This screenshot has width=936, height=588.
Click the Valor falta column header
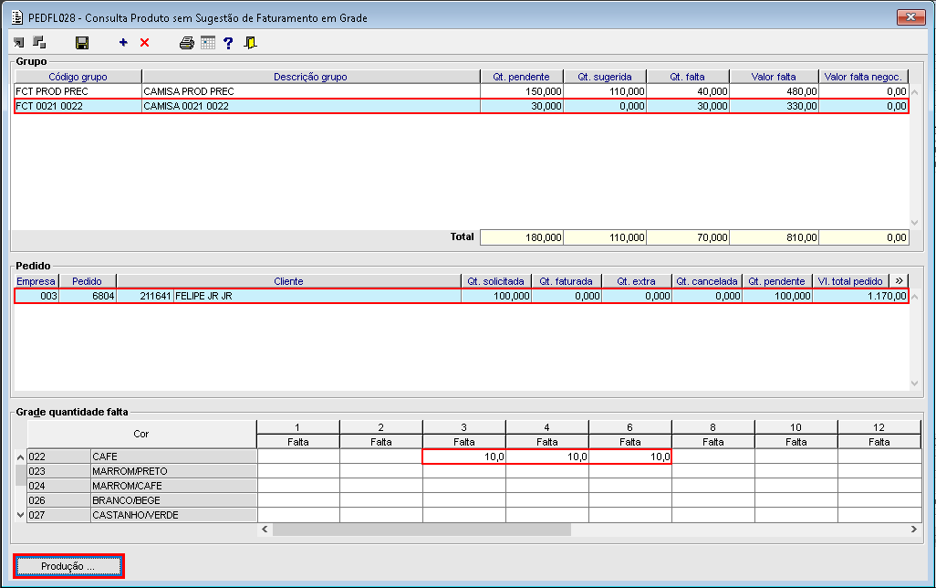click(x=774, y=77)
